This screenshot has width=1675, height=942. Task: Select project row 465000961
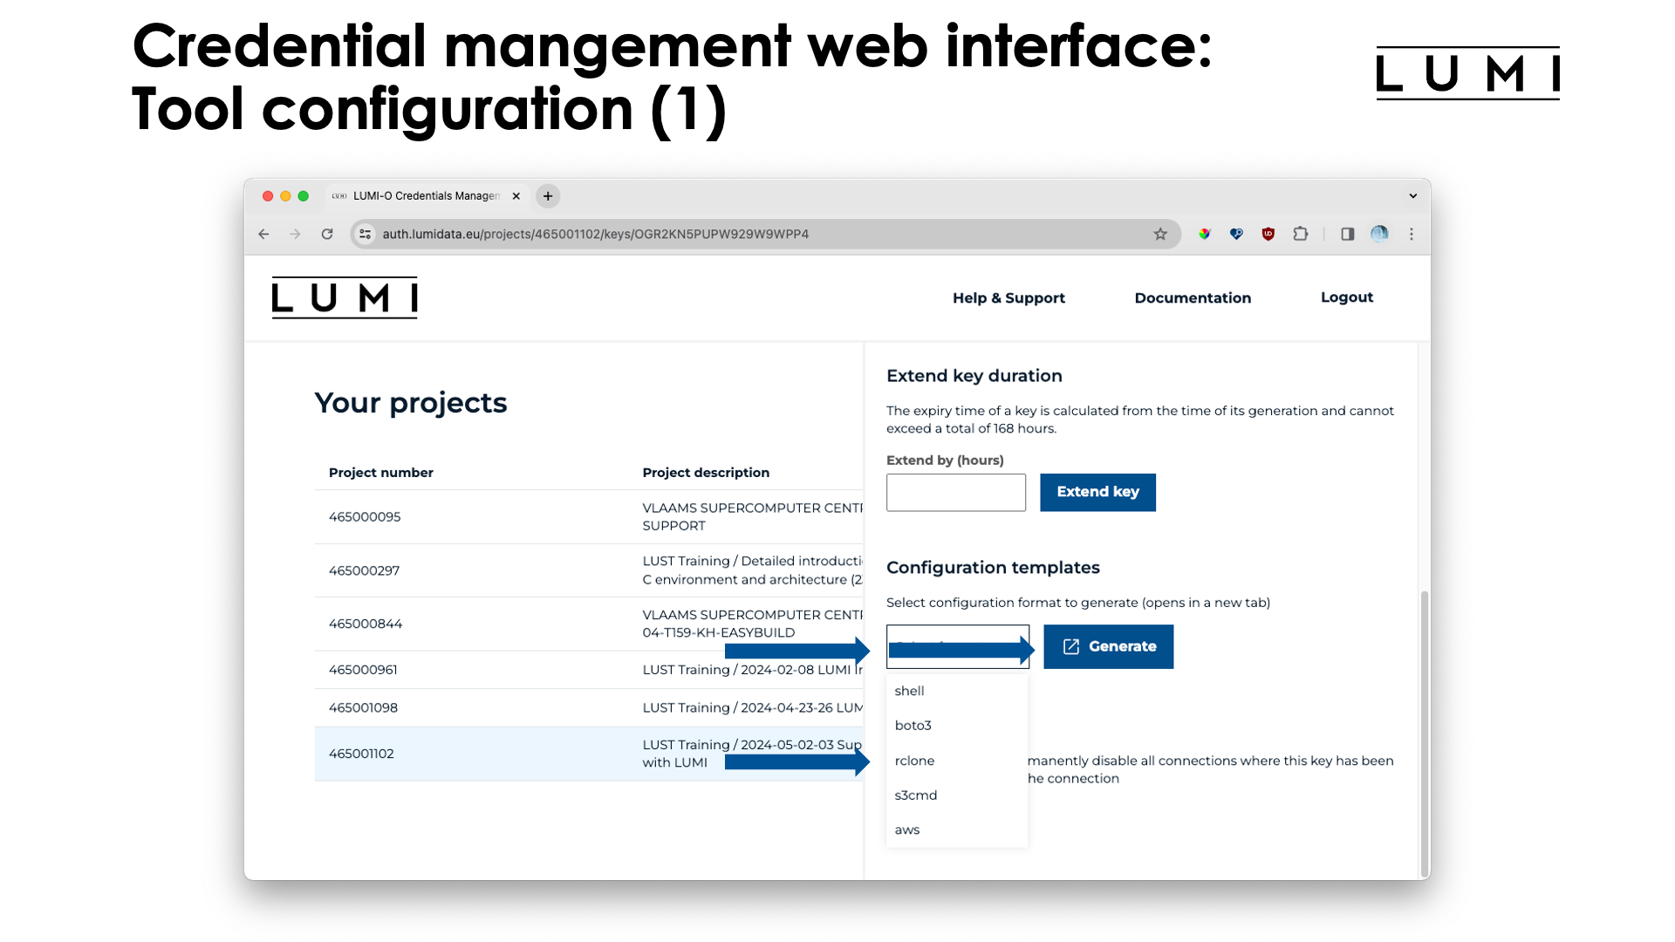(589, 670)
